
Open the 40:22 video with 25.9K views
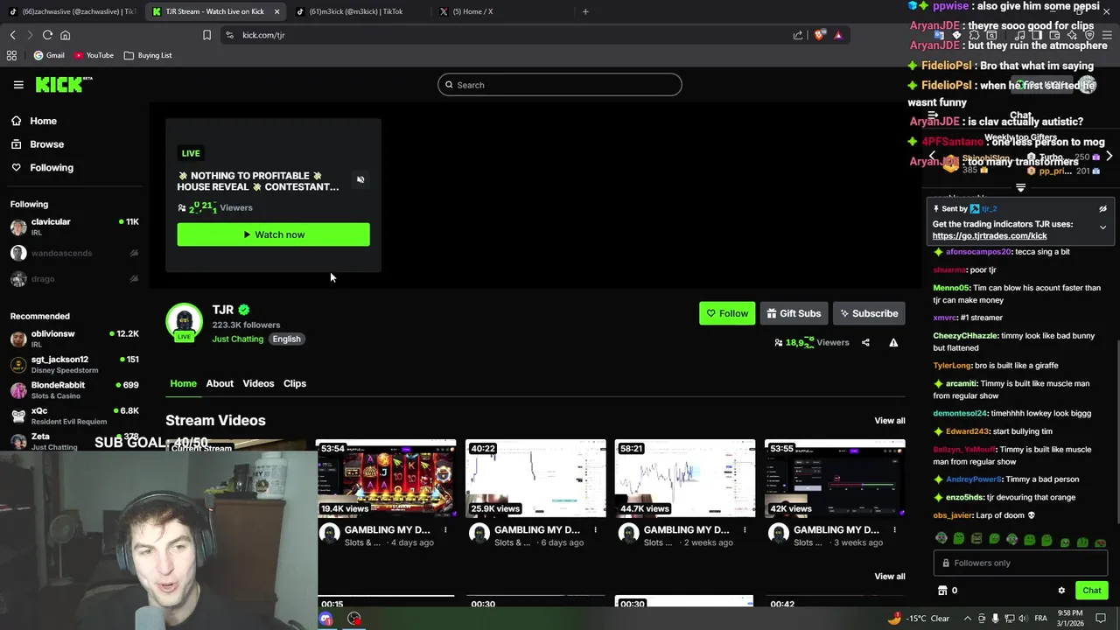(x=535, y=479)
